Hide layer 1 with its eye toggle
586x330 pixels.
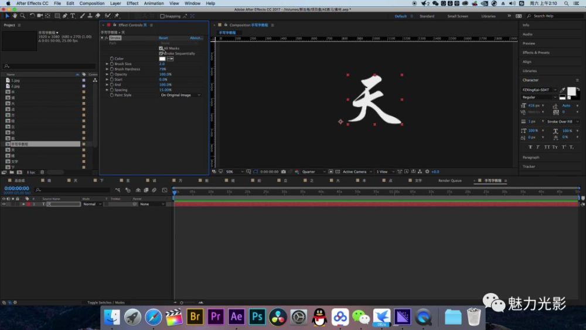tap(4, 204)
